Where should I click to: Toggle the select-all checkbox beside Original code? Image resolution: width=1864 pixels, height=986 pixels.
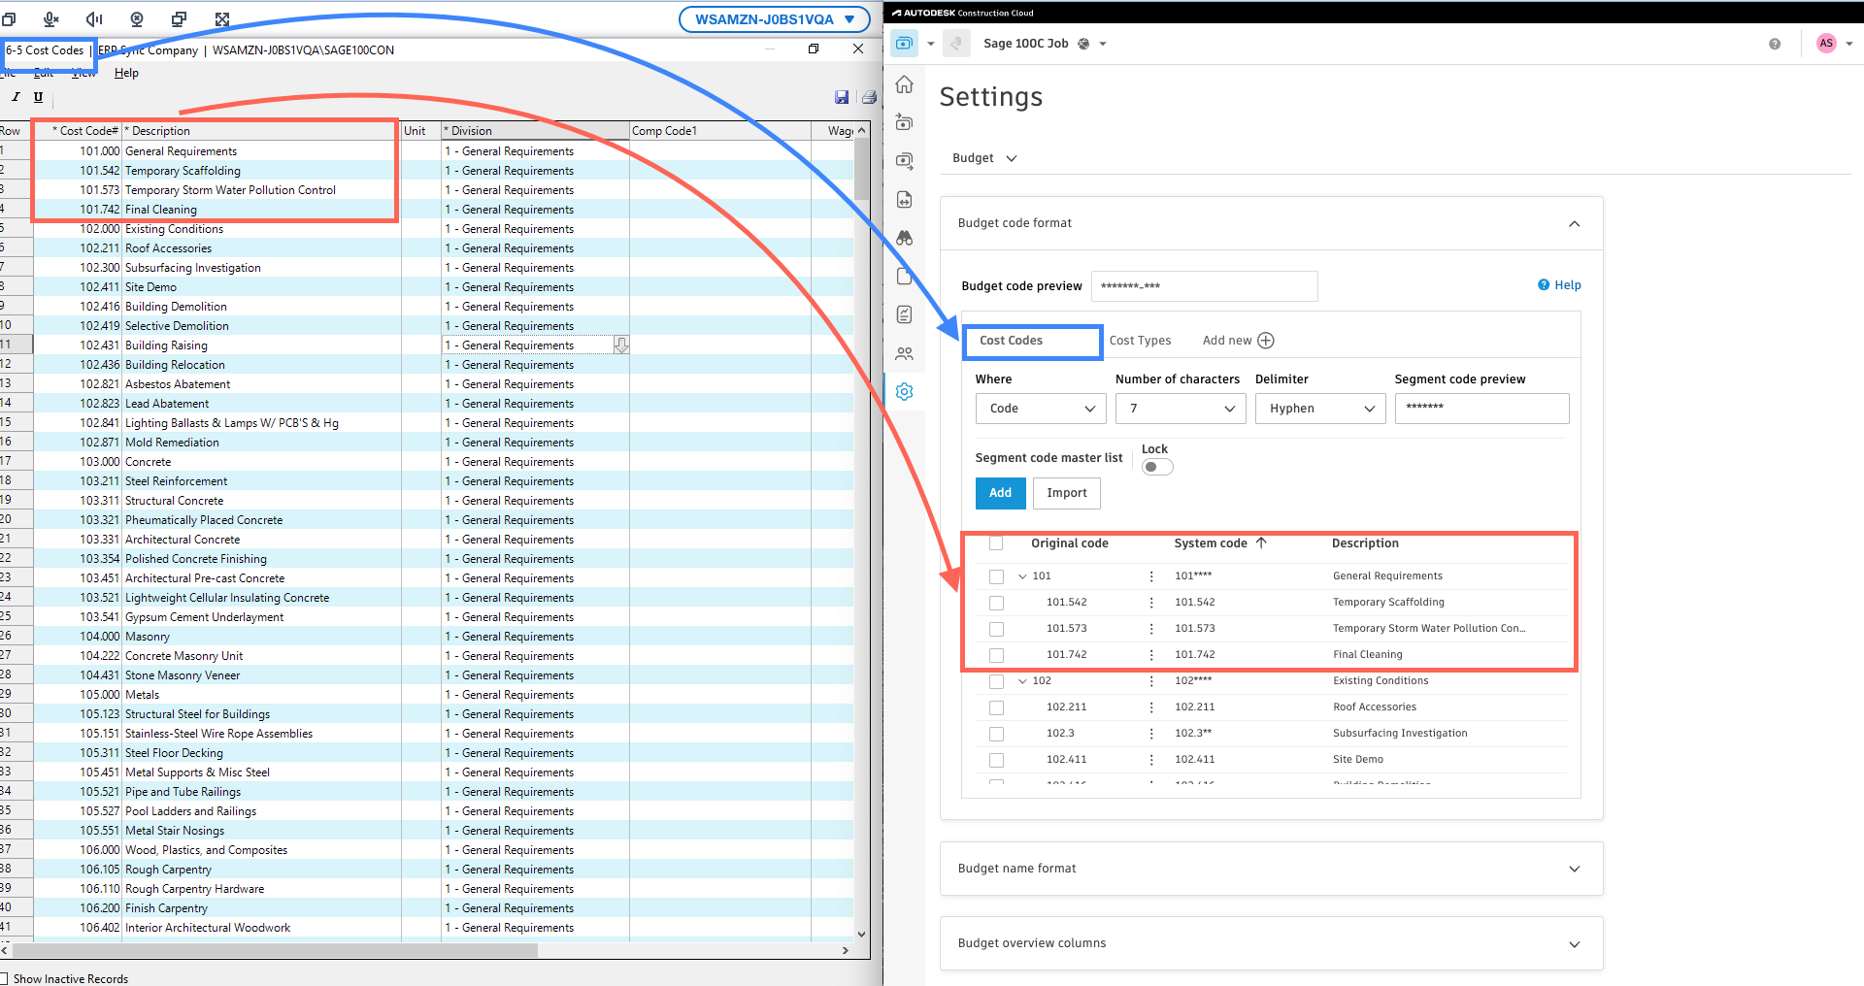[x=996, y=543]
